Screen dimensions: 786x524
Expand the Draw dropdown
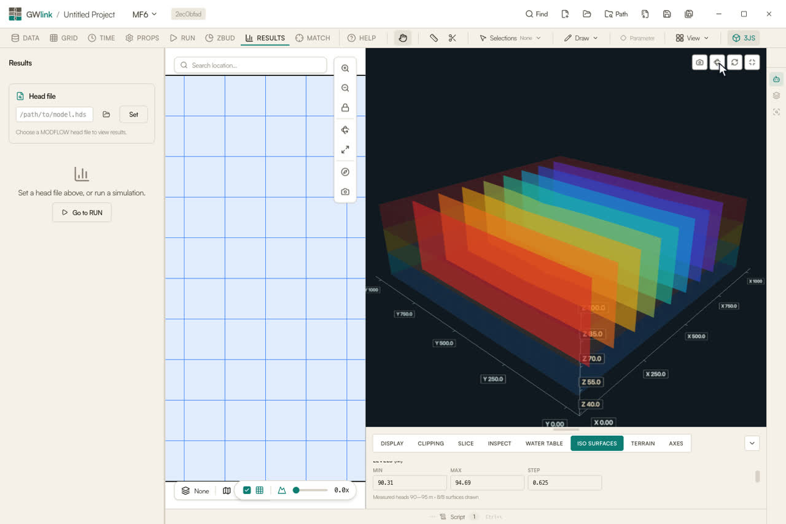coord(581,38)
